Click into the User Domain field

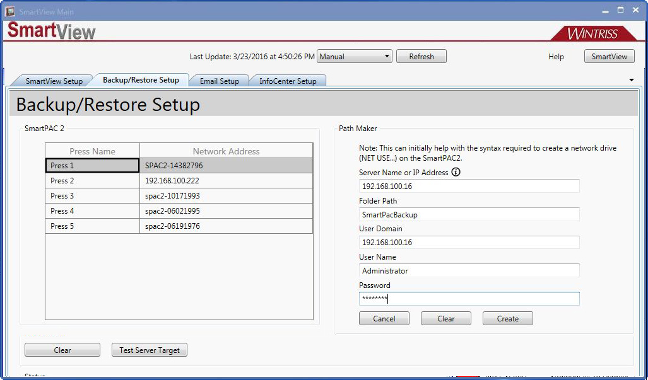pyautogui.click(x=469, y=242)
